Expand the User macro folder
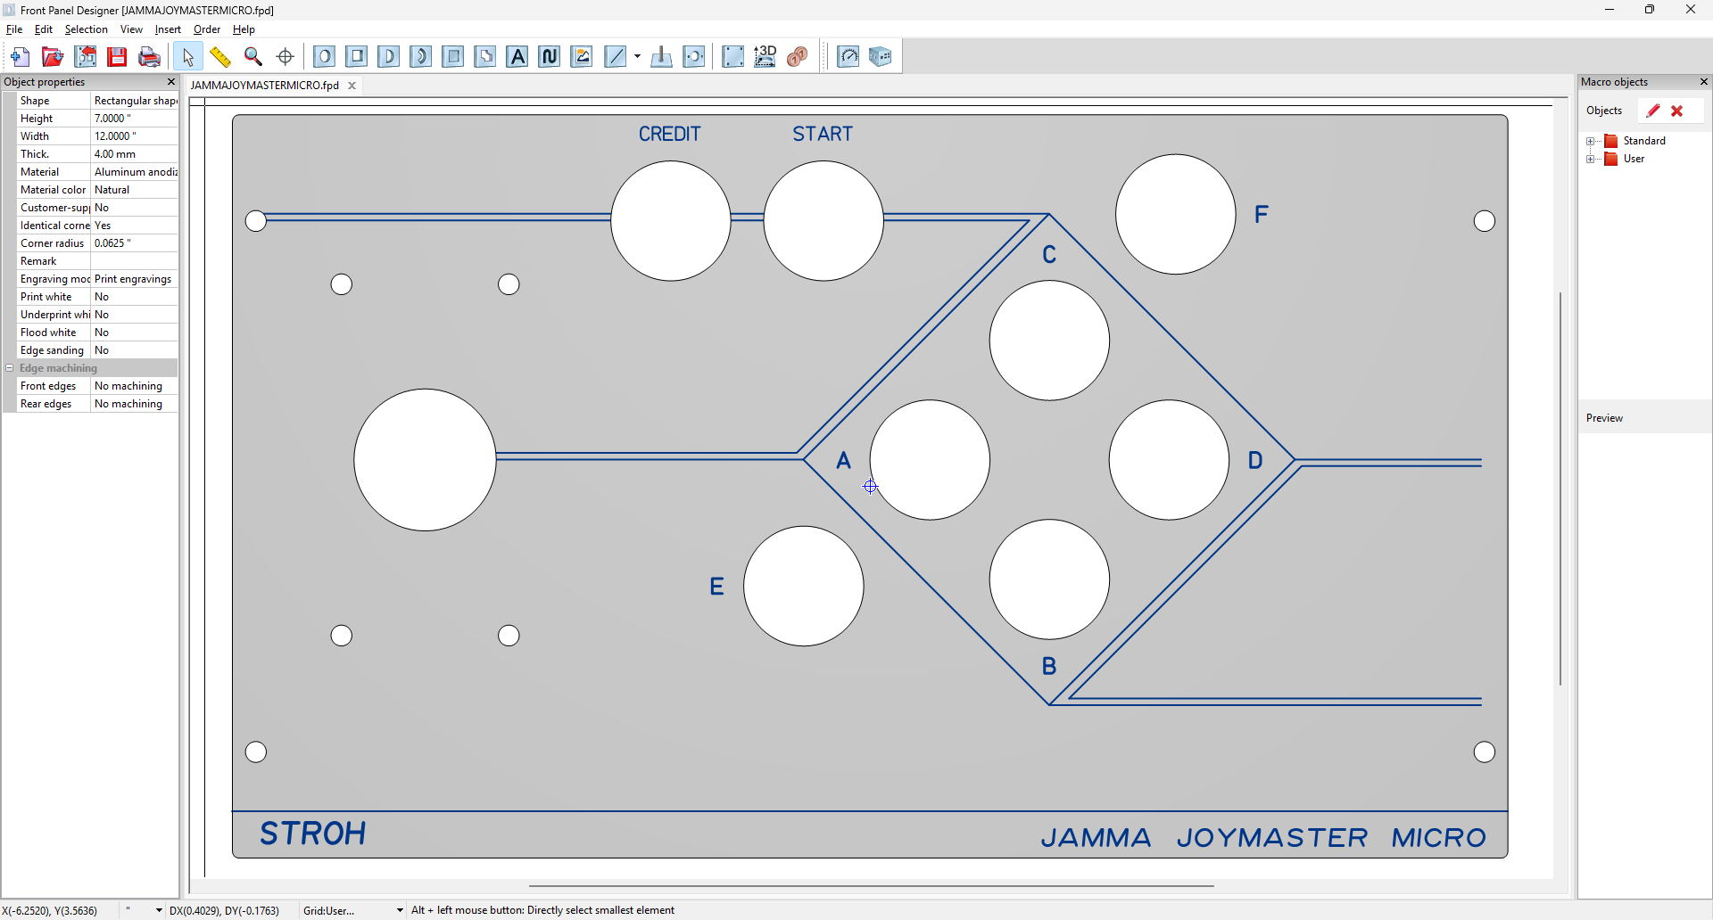 pyautogui.click(x=1591, y=159)
